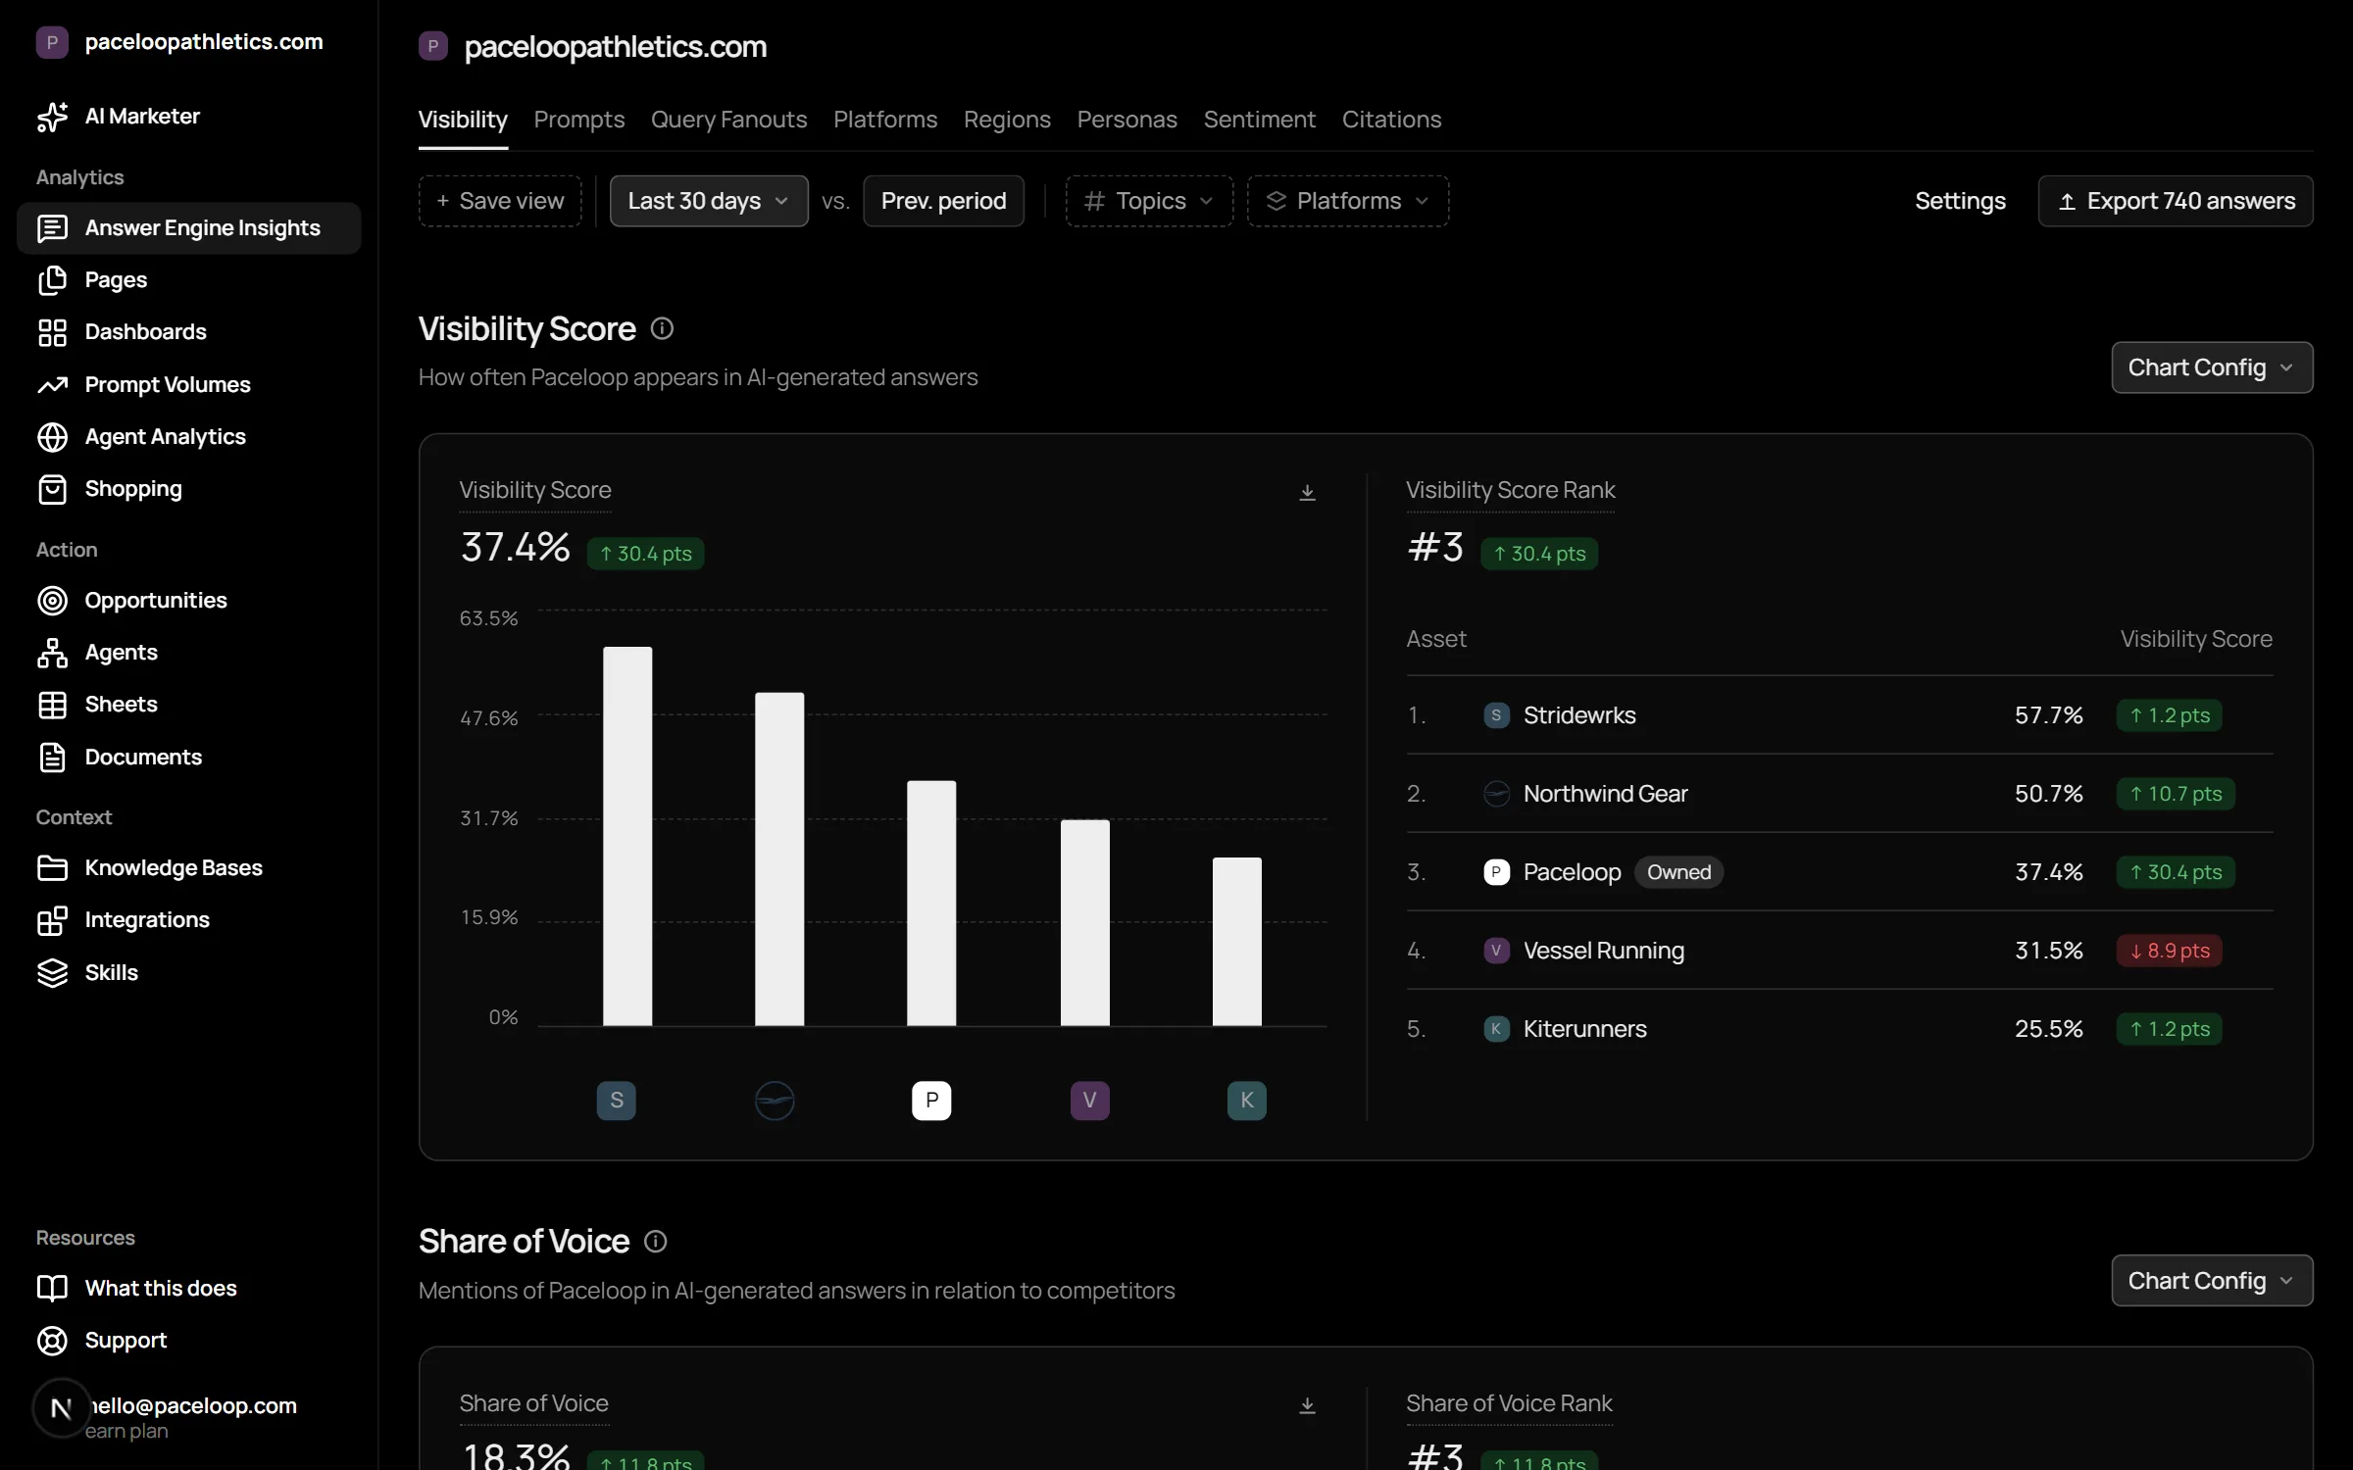Select the Stridewrks bar in chart

(627, 836)
